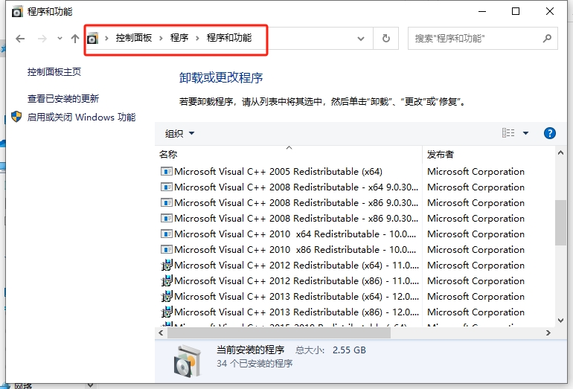This screenshot has width=573, height=389.
Task: Click 程序和功能 breadcrumb segment
Action: (229, 38)
